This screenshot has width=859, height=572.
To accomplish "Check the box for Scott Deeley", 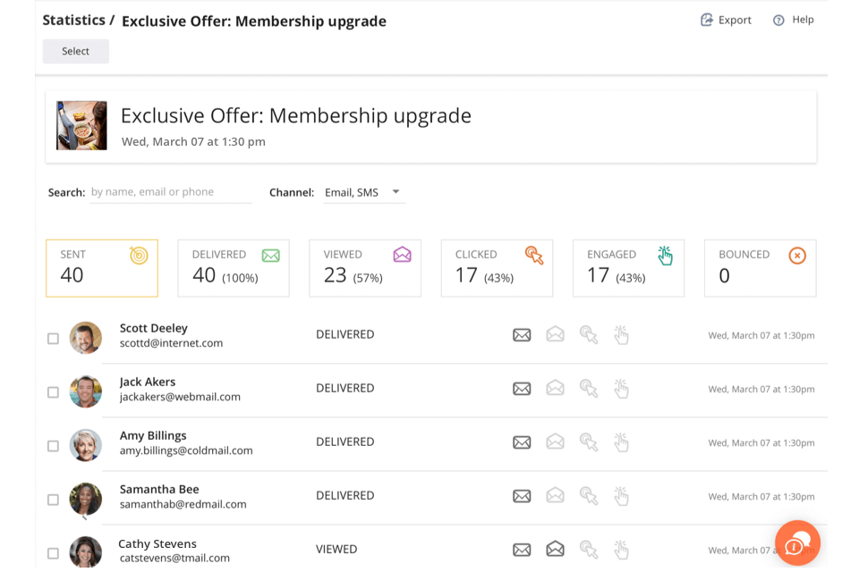I will tap(53, 338).
